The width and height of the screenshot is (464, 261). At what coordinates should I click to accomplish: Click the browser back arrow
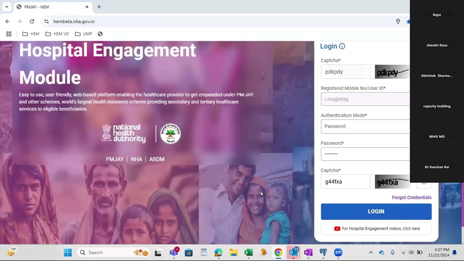(7, 21)
